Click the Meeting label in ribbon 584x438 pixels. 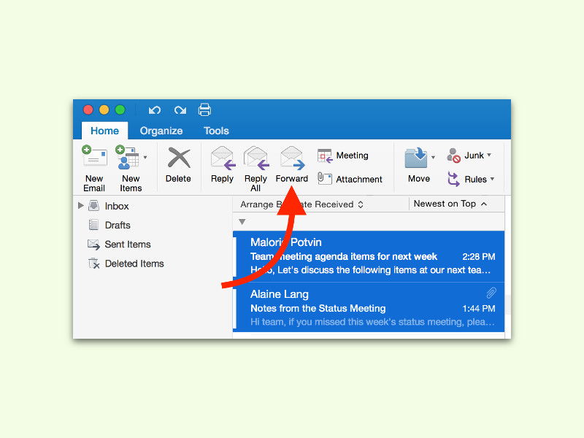pyautogui.click(x=353, y=155)
